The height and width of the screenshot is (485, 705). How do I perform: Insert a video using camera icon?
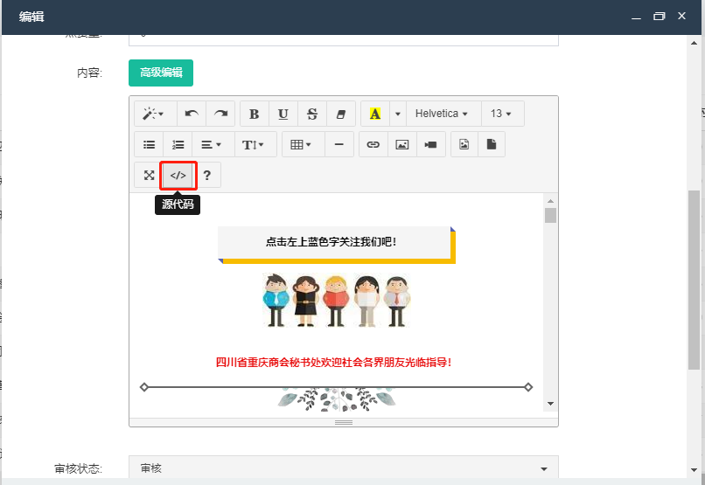point(430,144)
